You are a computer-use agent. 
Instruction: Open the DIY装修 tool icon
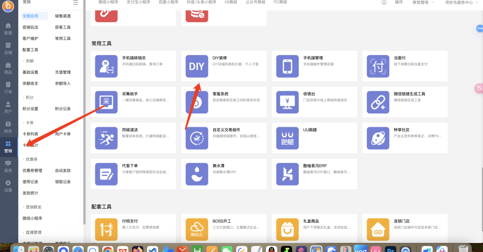pyautogui.click(x=197, y=66)
